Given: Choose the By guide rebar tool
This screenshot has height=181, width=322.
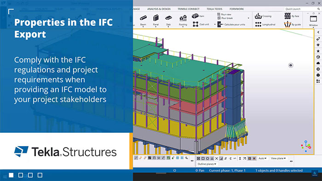Looking at the screenshot, I should 293,24.
